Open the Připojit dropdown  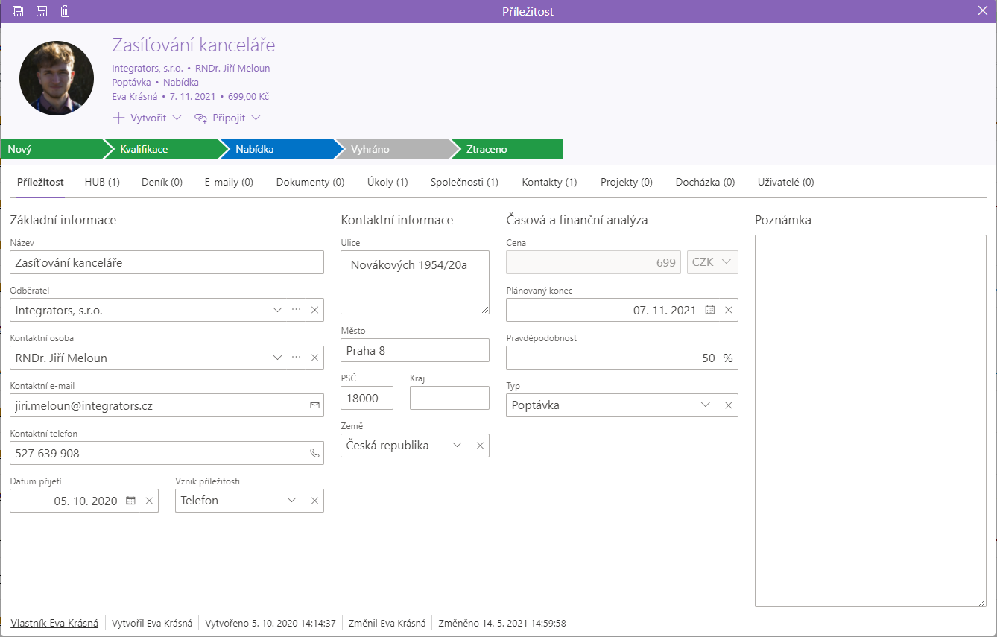point(227,118)
